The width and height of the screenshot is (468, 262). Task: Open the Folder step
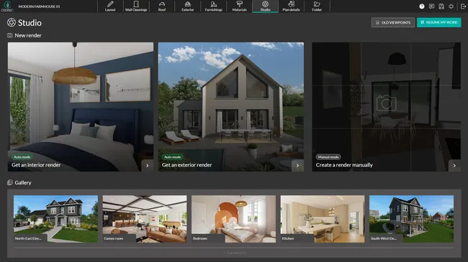[x=317, y=6]
